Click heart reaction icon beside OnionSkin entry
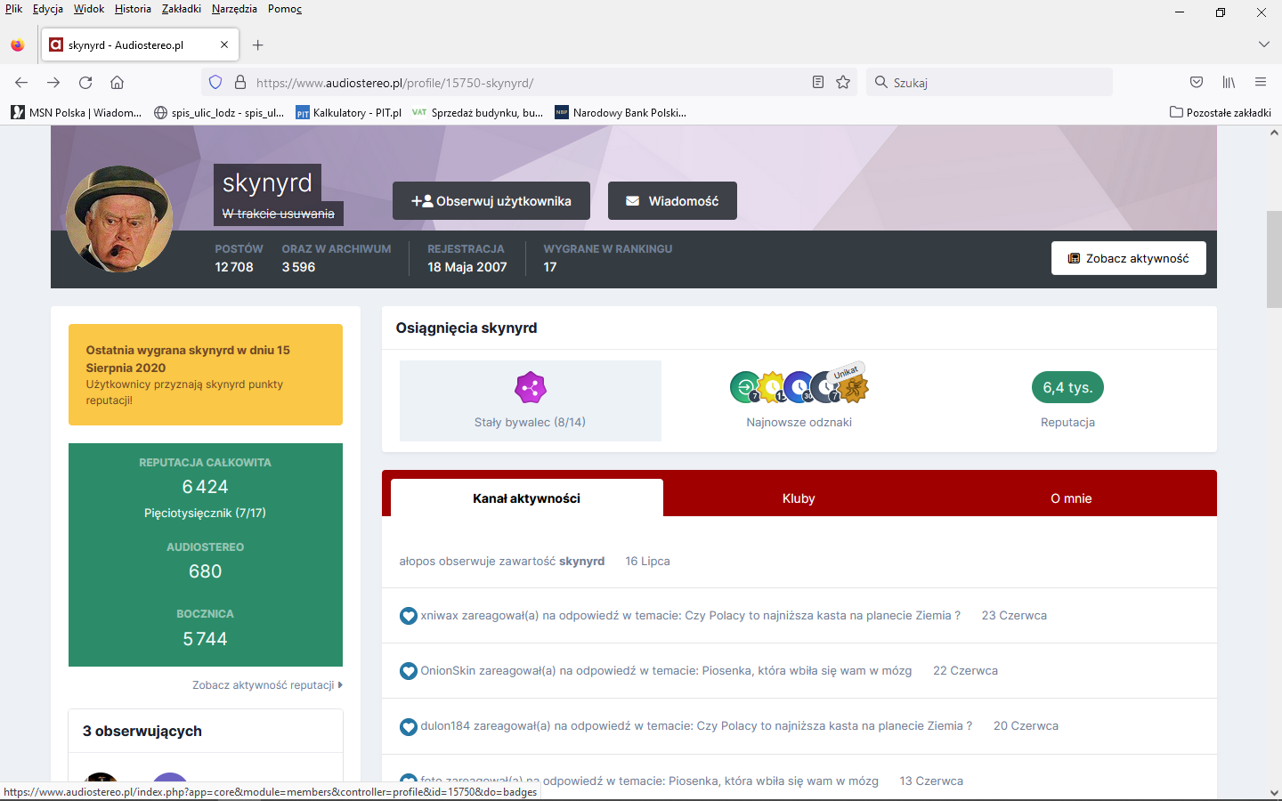The image size is (1282, 801). (409, 671)
